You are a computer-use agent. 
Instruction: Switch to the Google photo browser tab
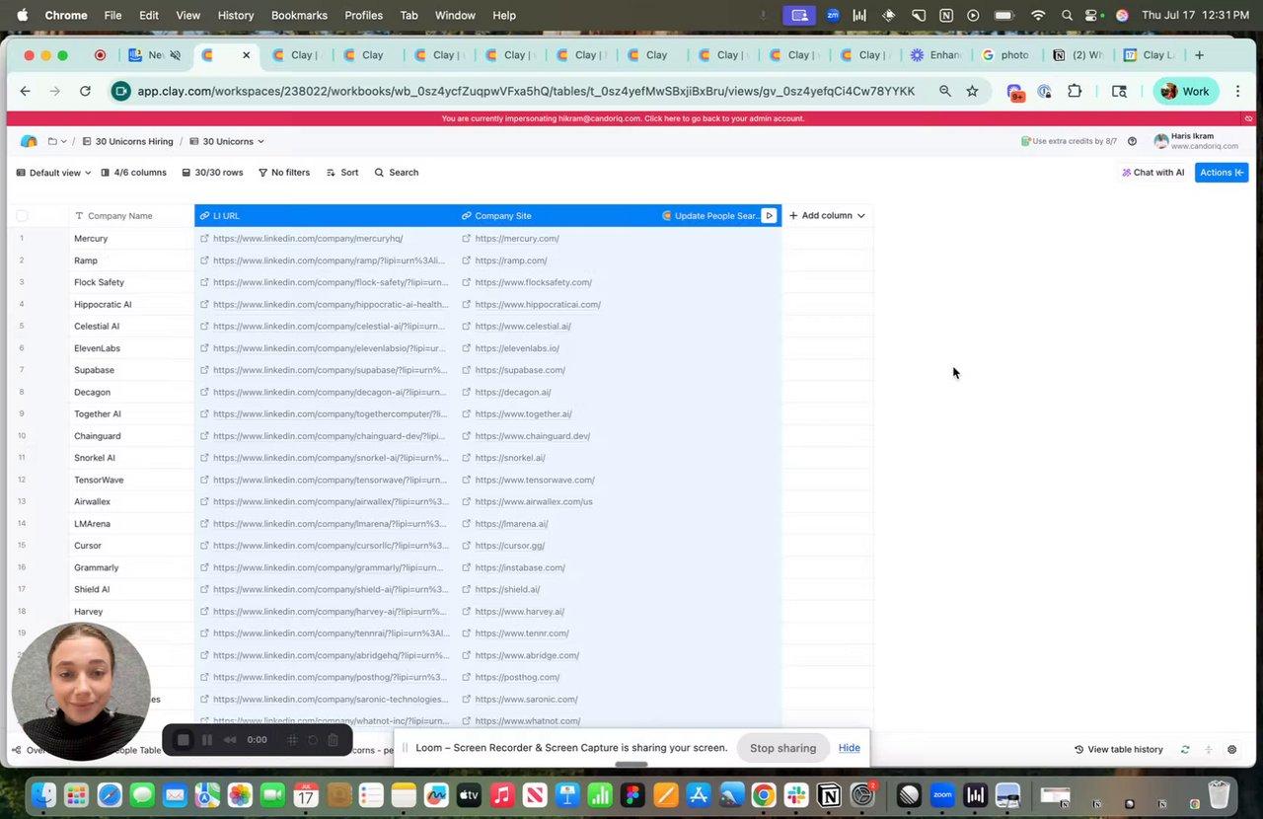(x=1005, y=55)
